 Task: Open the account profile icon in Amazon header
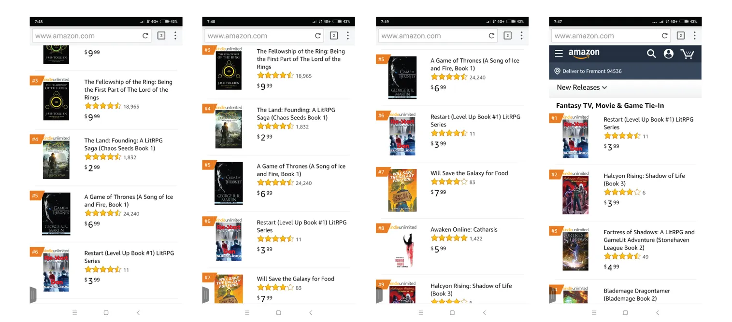pyautogui.click(x=669, y=54)
